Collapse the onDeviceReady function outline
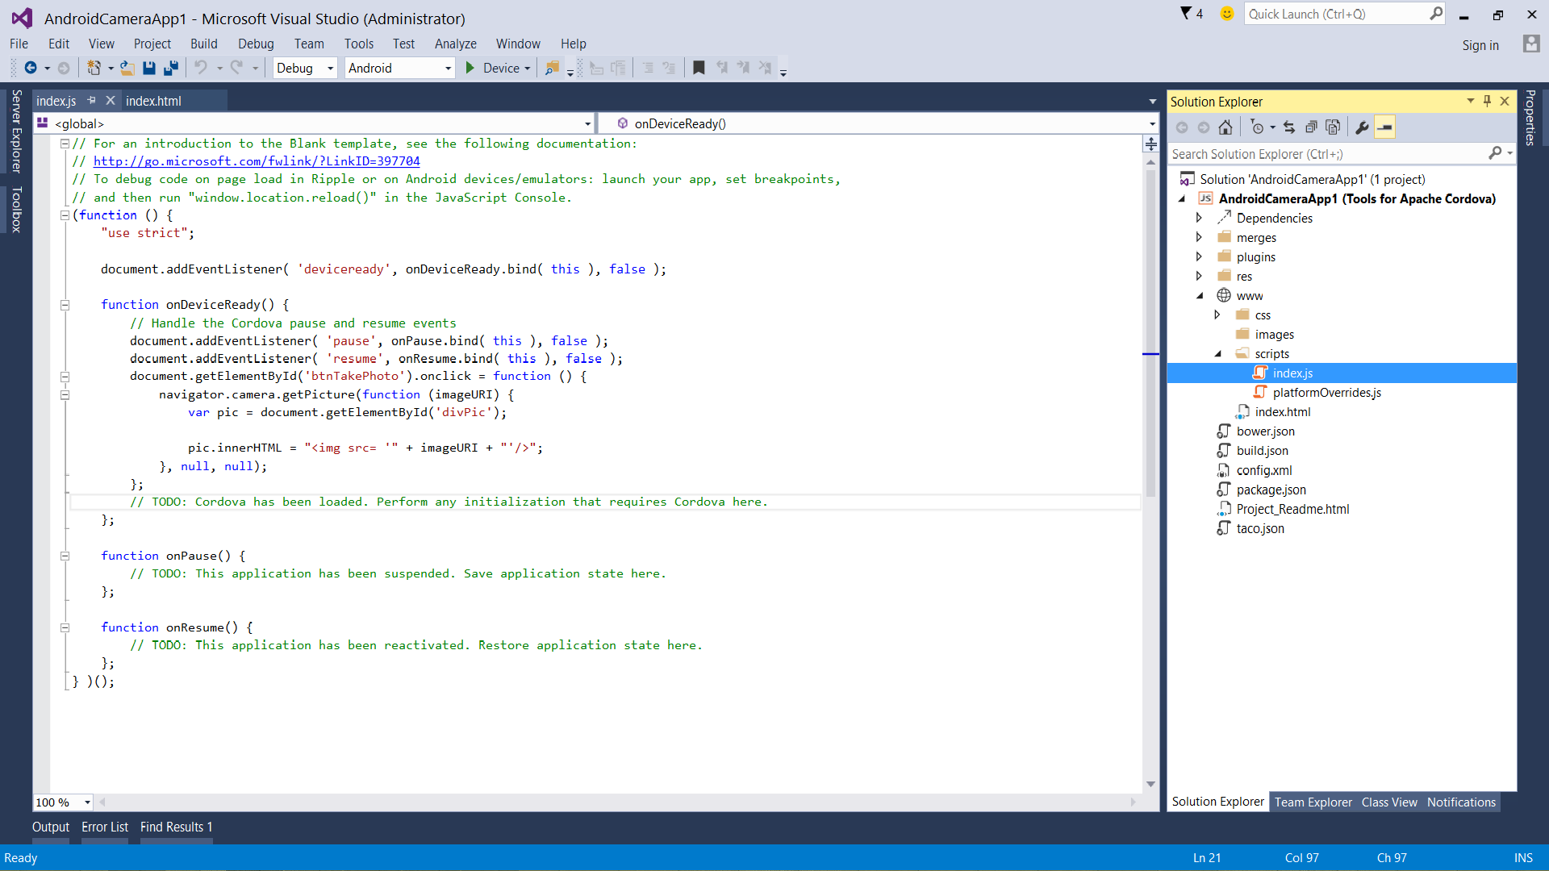The height and width of the screenshot is (871, 1549). click(65, 305)
